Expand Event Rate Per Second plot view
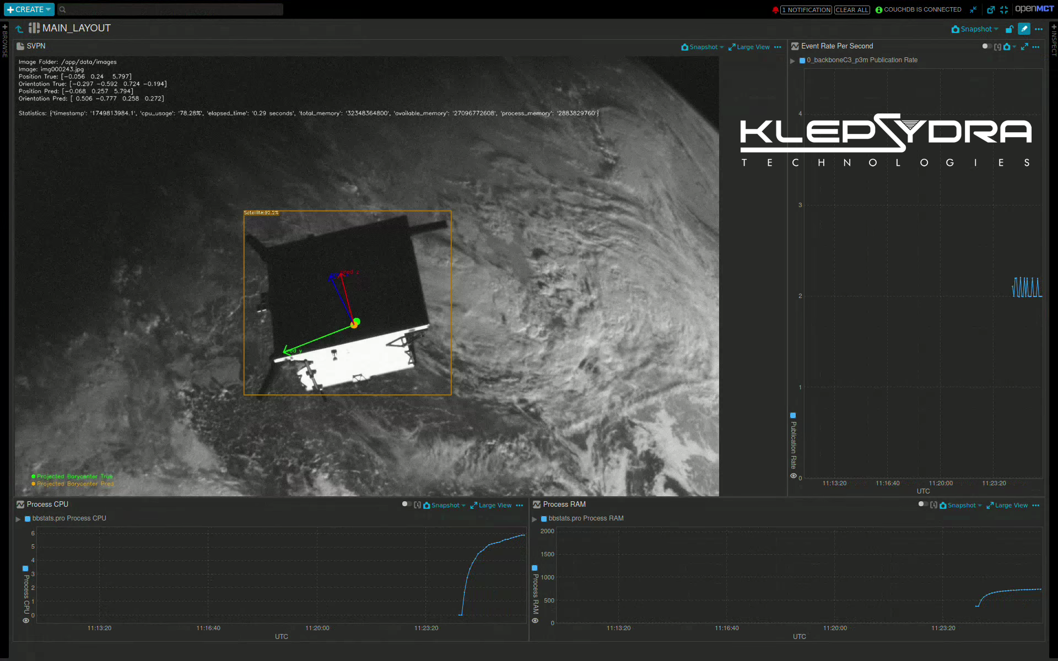The image size is (1058, 661). coord(1024,47)
